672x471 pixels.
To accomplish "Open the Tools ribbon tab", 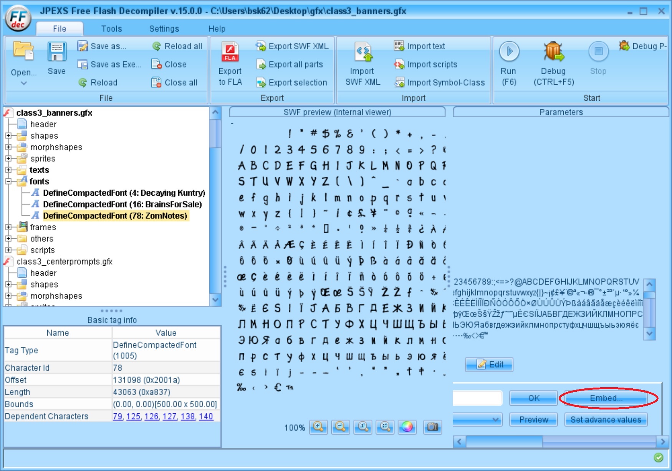I will pos(111,29).
